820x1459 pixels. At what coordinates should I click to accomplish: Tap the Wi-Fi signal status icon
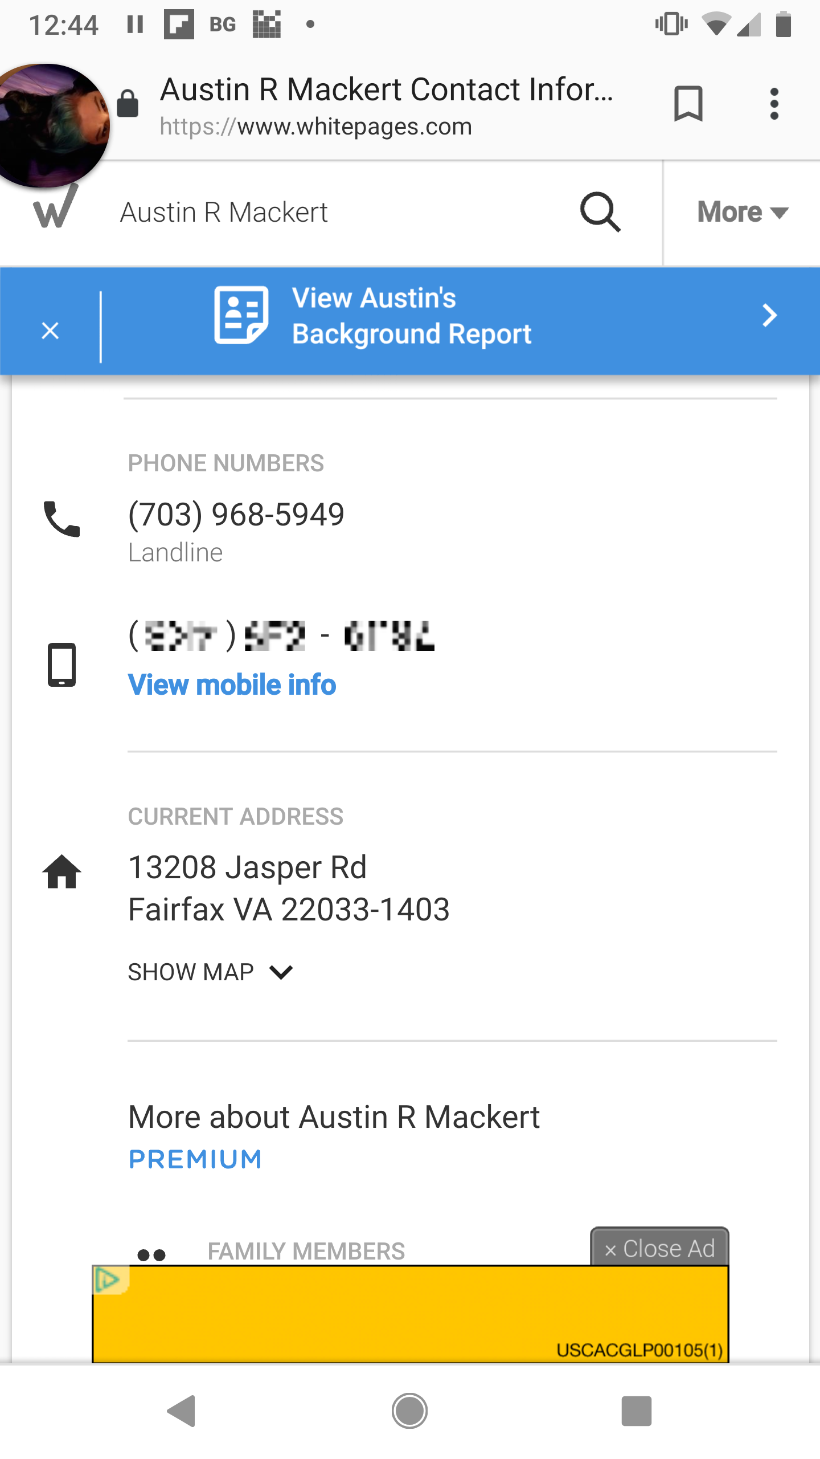coord(716,25)
